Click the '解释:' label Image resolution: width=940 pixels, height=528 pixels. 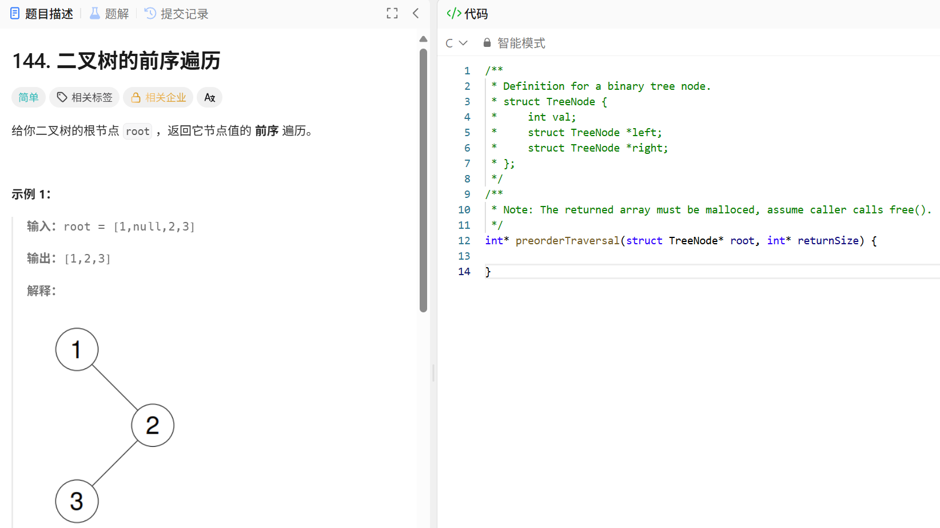(x=41, y=291)
